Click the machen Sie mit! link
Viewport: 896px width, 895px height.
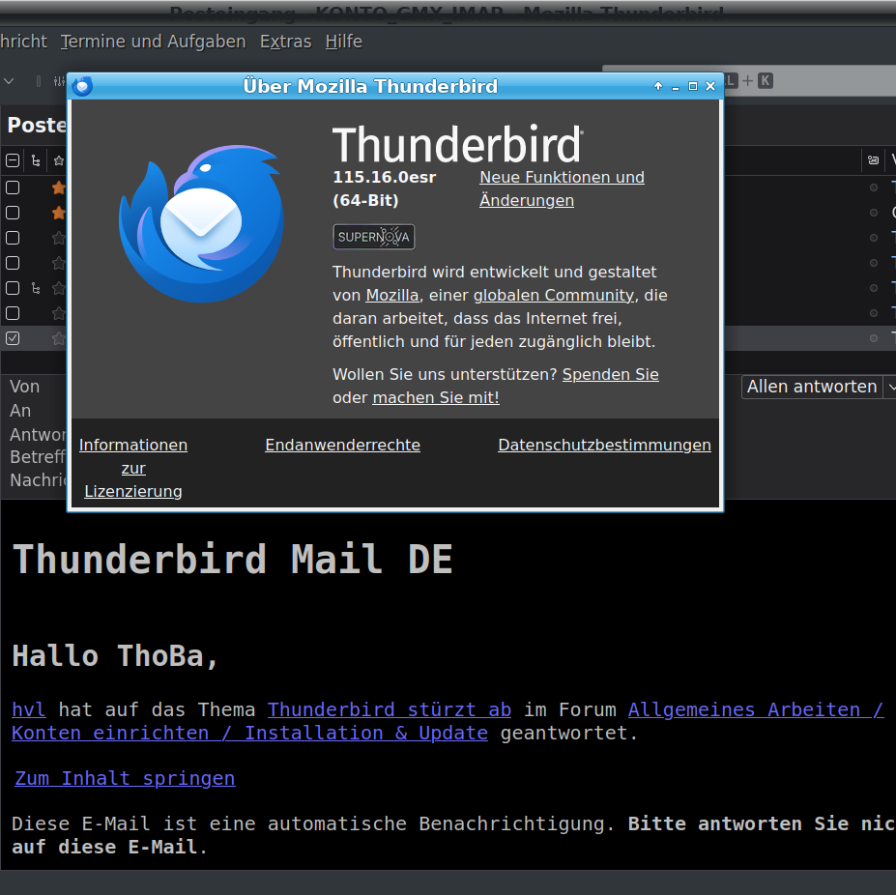click(436, 398)
